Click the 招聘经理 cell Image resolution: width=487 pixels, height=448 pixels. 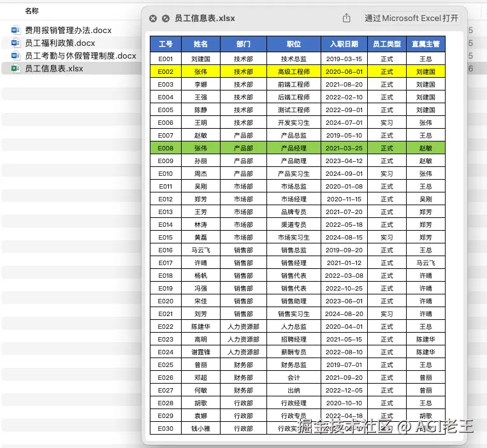click(x=294, y=339)
